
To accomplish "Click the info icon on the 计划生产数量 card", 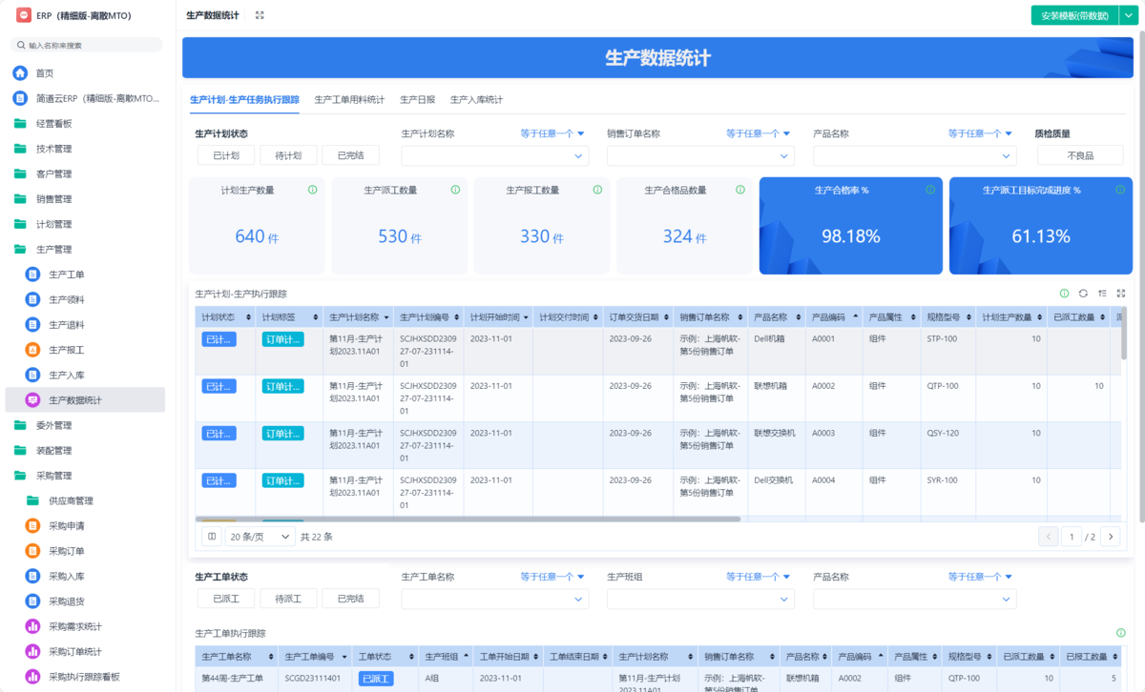I will (312, 190).
